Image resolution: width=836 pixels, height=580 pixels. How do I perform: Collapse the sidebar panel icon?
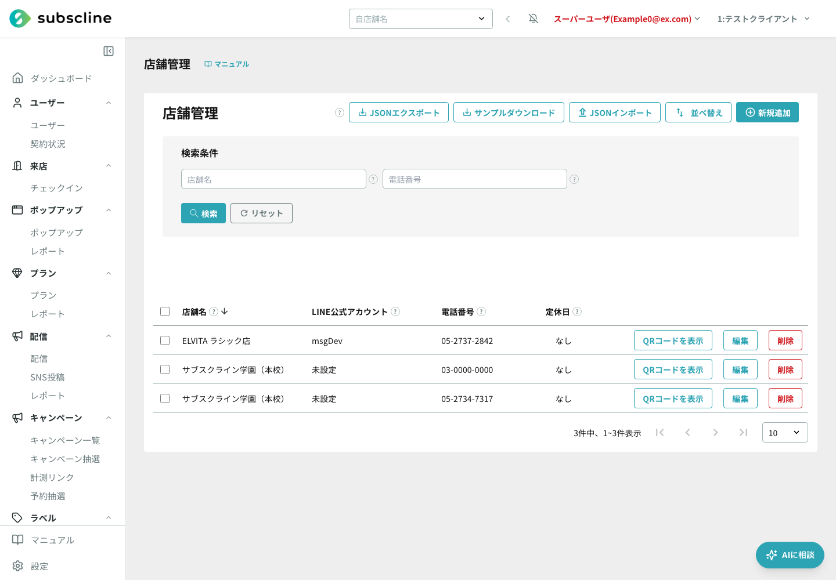tap(109, 51)
